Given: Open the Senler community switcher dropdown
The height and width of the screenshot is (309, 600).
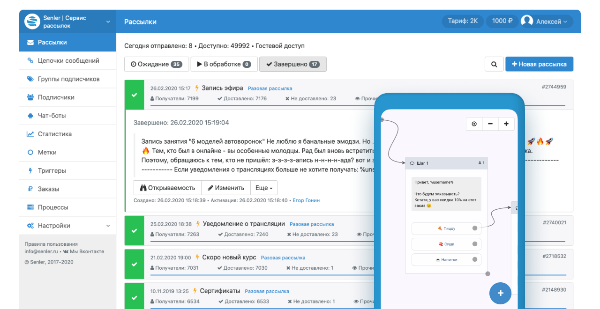Looking at the screenshot, I should click(67, 22).
